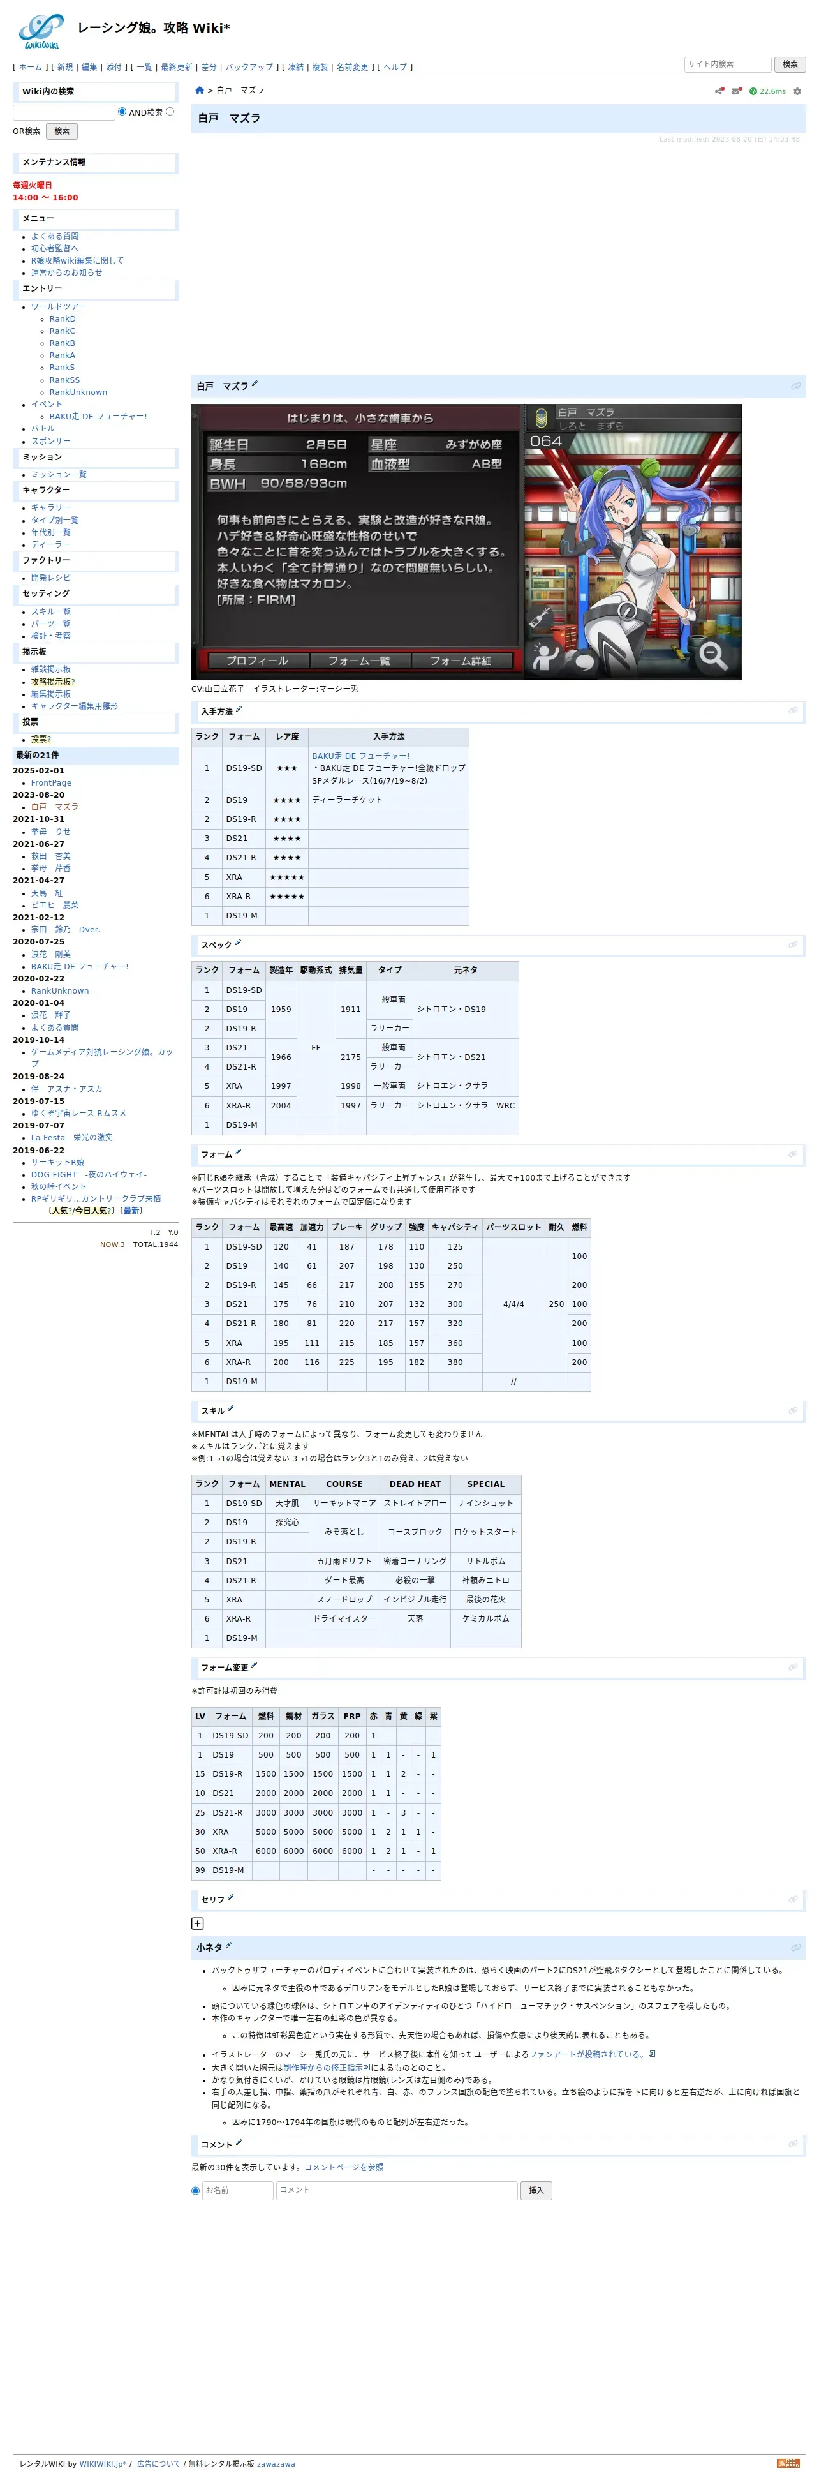The height and width of the screenshot is (2478, 819).
Task: Open the キャラクター編集用雛形 sidebar link
Action: pyautogui.click(x=74, y=706)
